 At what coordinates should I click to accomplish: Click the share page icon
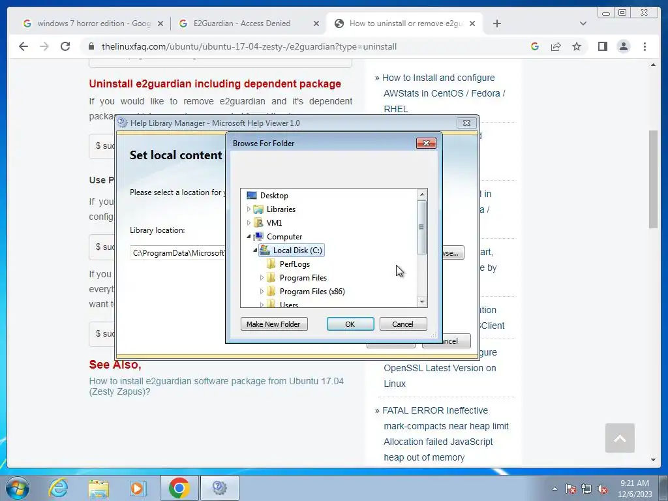556,46
